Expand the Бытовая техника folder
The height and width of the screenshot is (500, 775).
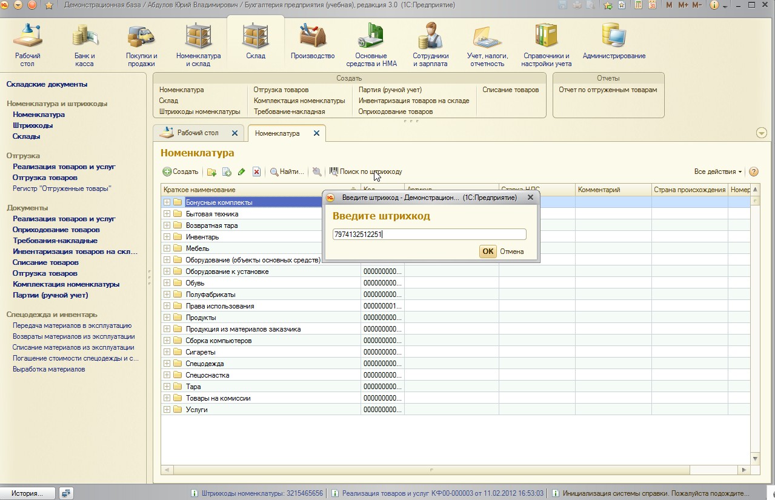[167, 214]
